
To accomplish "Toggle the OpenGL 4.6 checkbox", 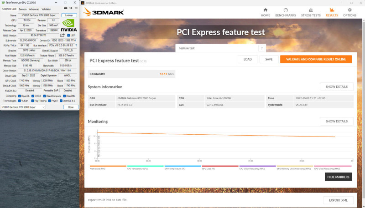I will [x=61, y=101].
